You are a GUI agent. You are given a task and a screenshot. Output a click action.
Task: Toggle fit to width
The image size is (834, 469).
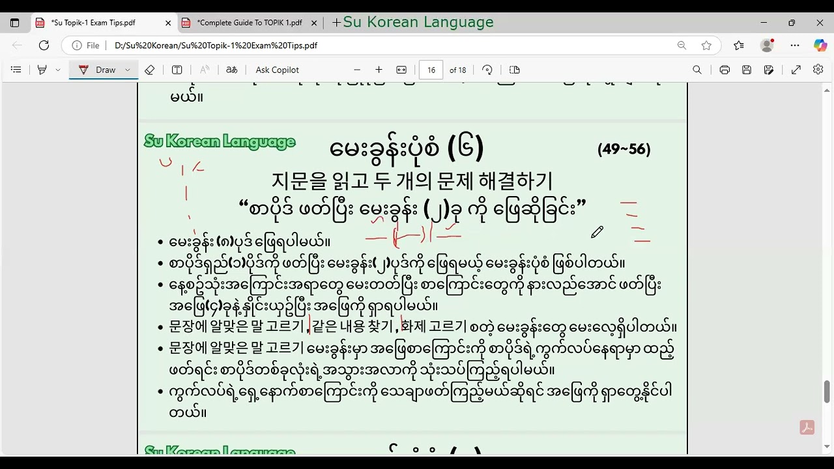(x=401, y=70)
